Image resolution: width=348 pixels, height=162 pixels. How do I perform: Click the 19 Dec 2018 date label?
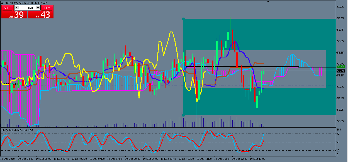(x=8, y=159)
